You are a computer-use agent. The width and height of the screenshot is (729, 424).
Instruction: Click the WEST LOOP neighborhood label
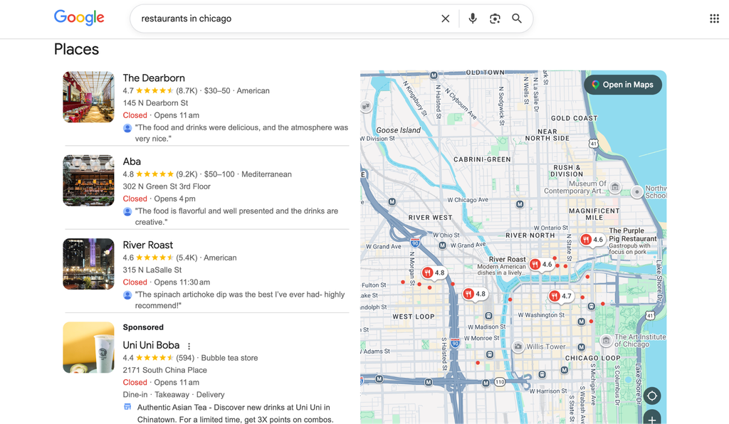[x=414, y=317]
